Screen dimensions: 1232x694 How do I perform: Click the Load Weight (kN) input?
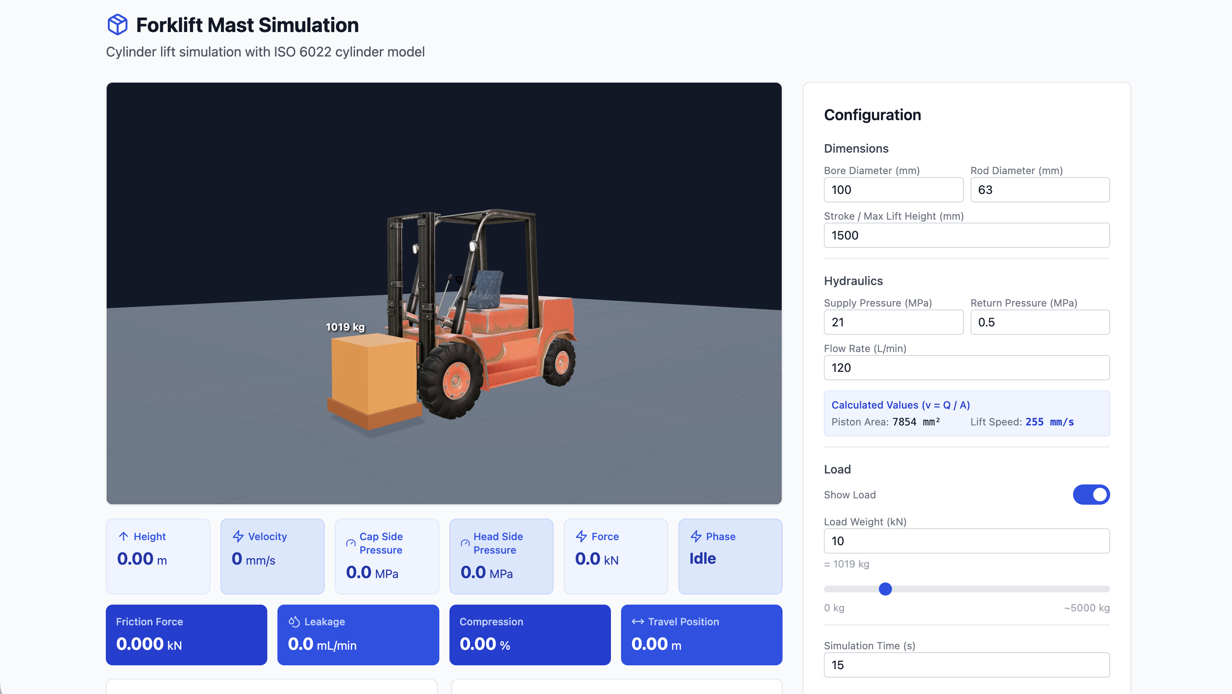tap(966, 541)
